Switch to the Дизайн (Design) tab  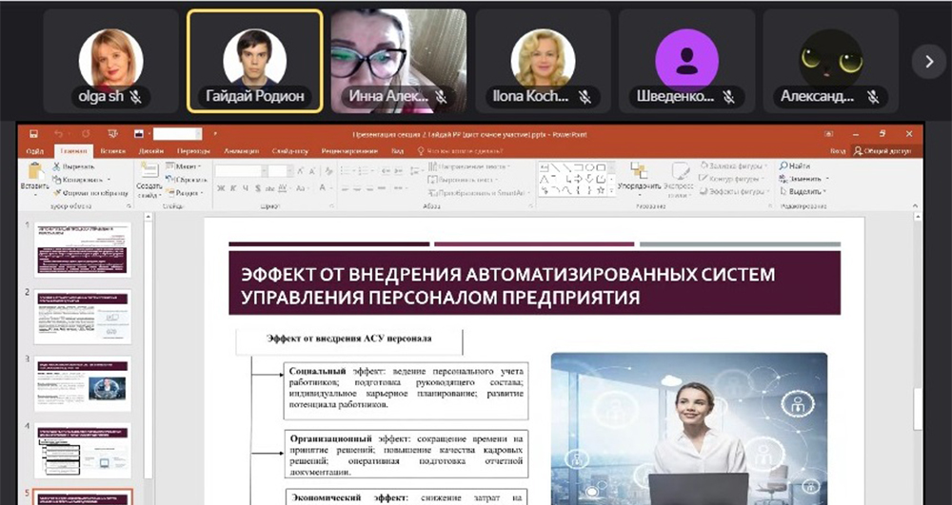150,151
